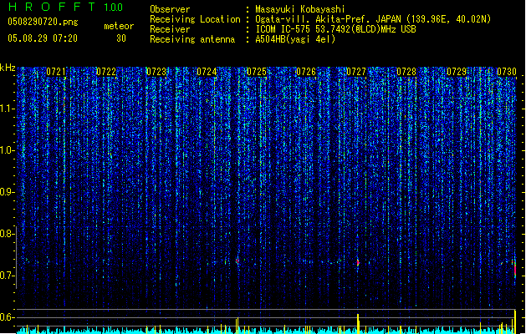Click the 0726 time marker
The width and height of the screenshot is (526, 334).
point(306,72)
